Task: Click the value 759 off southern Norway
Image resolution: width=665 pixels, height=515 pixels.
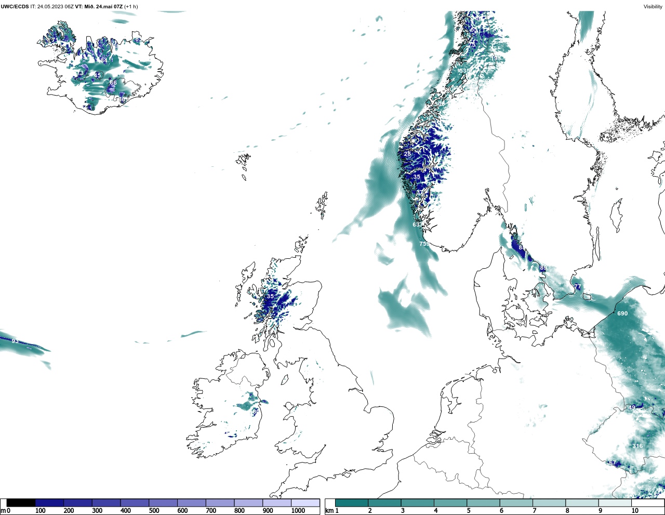Action: click(424, 244)
